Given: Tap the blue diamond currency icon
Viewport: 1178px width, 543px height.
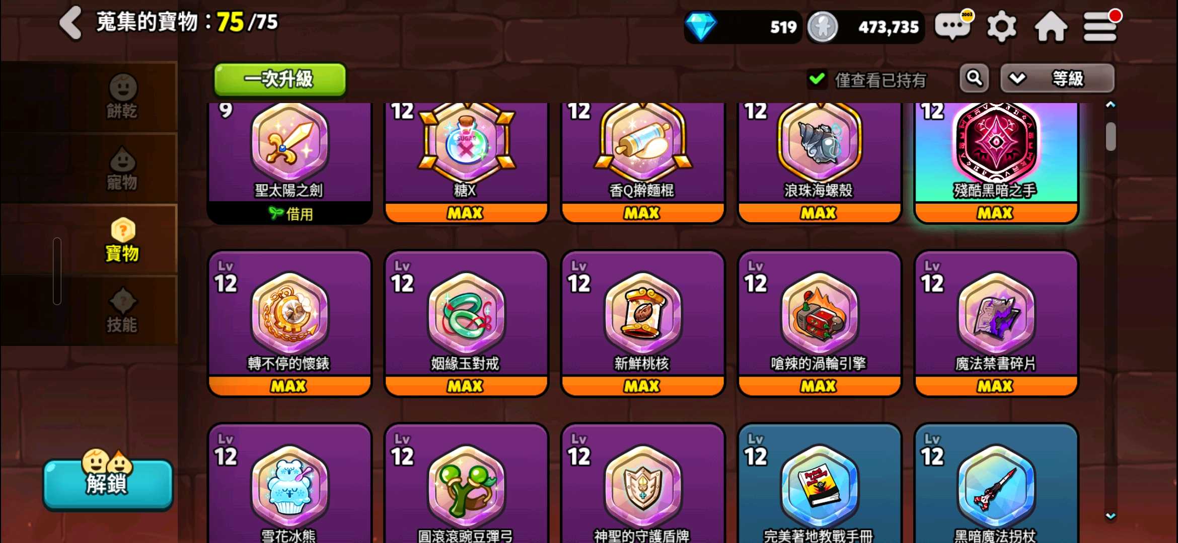Looking at the screenshot, I should (x=701, y=27).
